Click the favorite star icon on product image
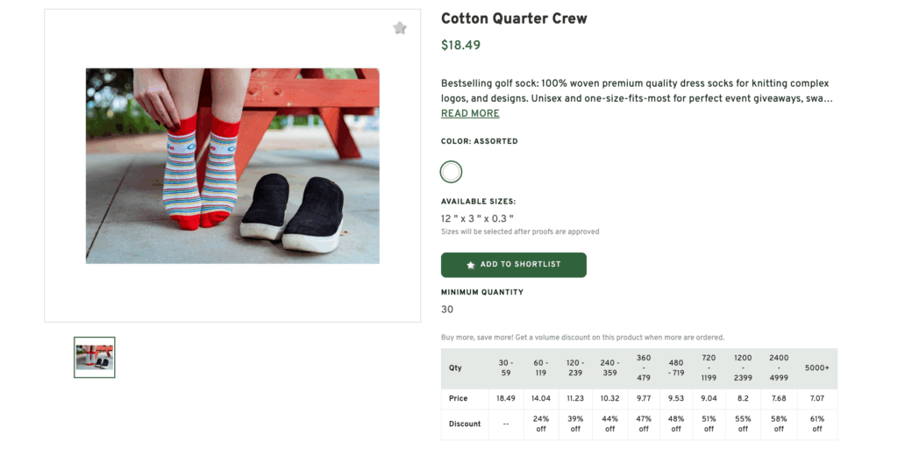The image size is (898, 449). click(400, 28)
